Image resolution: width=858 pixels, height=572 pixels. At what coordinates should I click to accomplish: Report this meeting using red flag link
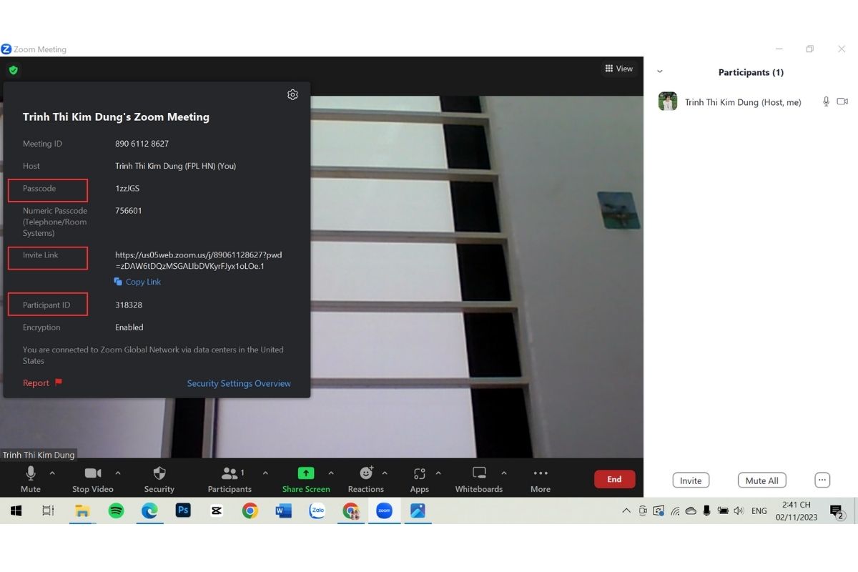[42, 383]
